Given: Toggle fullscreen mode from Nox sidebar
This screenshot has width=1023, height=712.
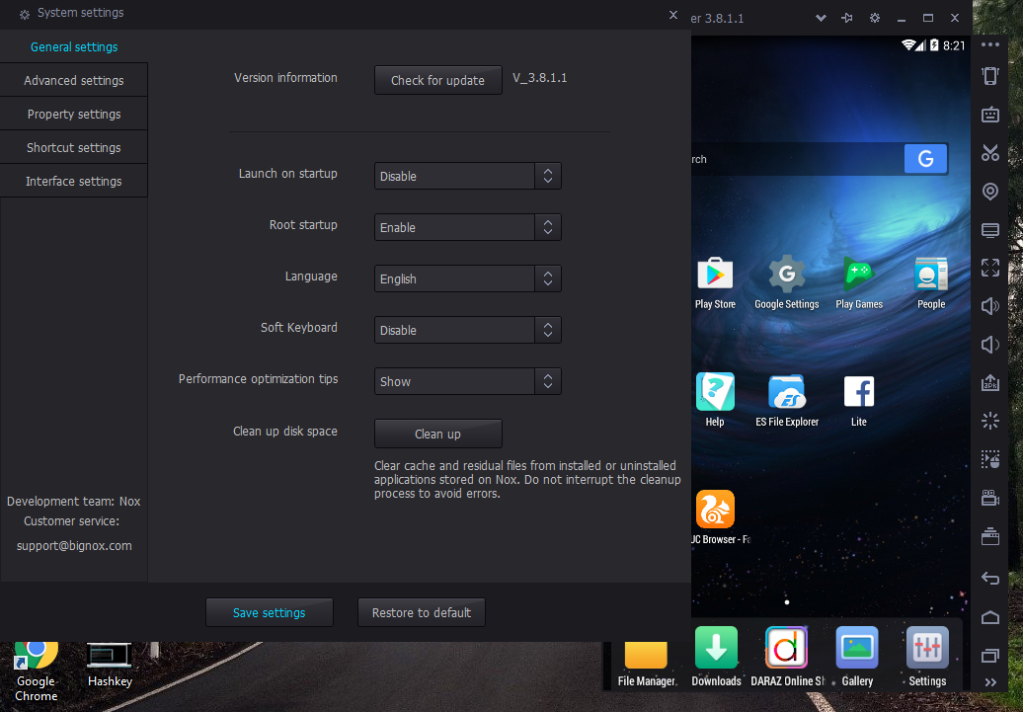Looking at the screenshot, I should pyautogui.click(x=989, y=268).
